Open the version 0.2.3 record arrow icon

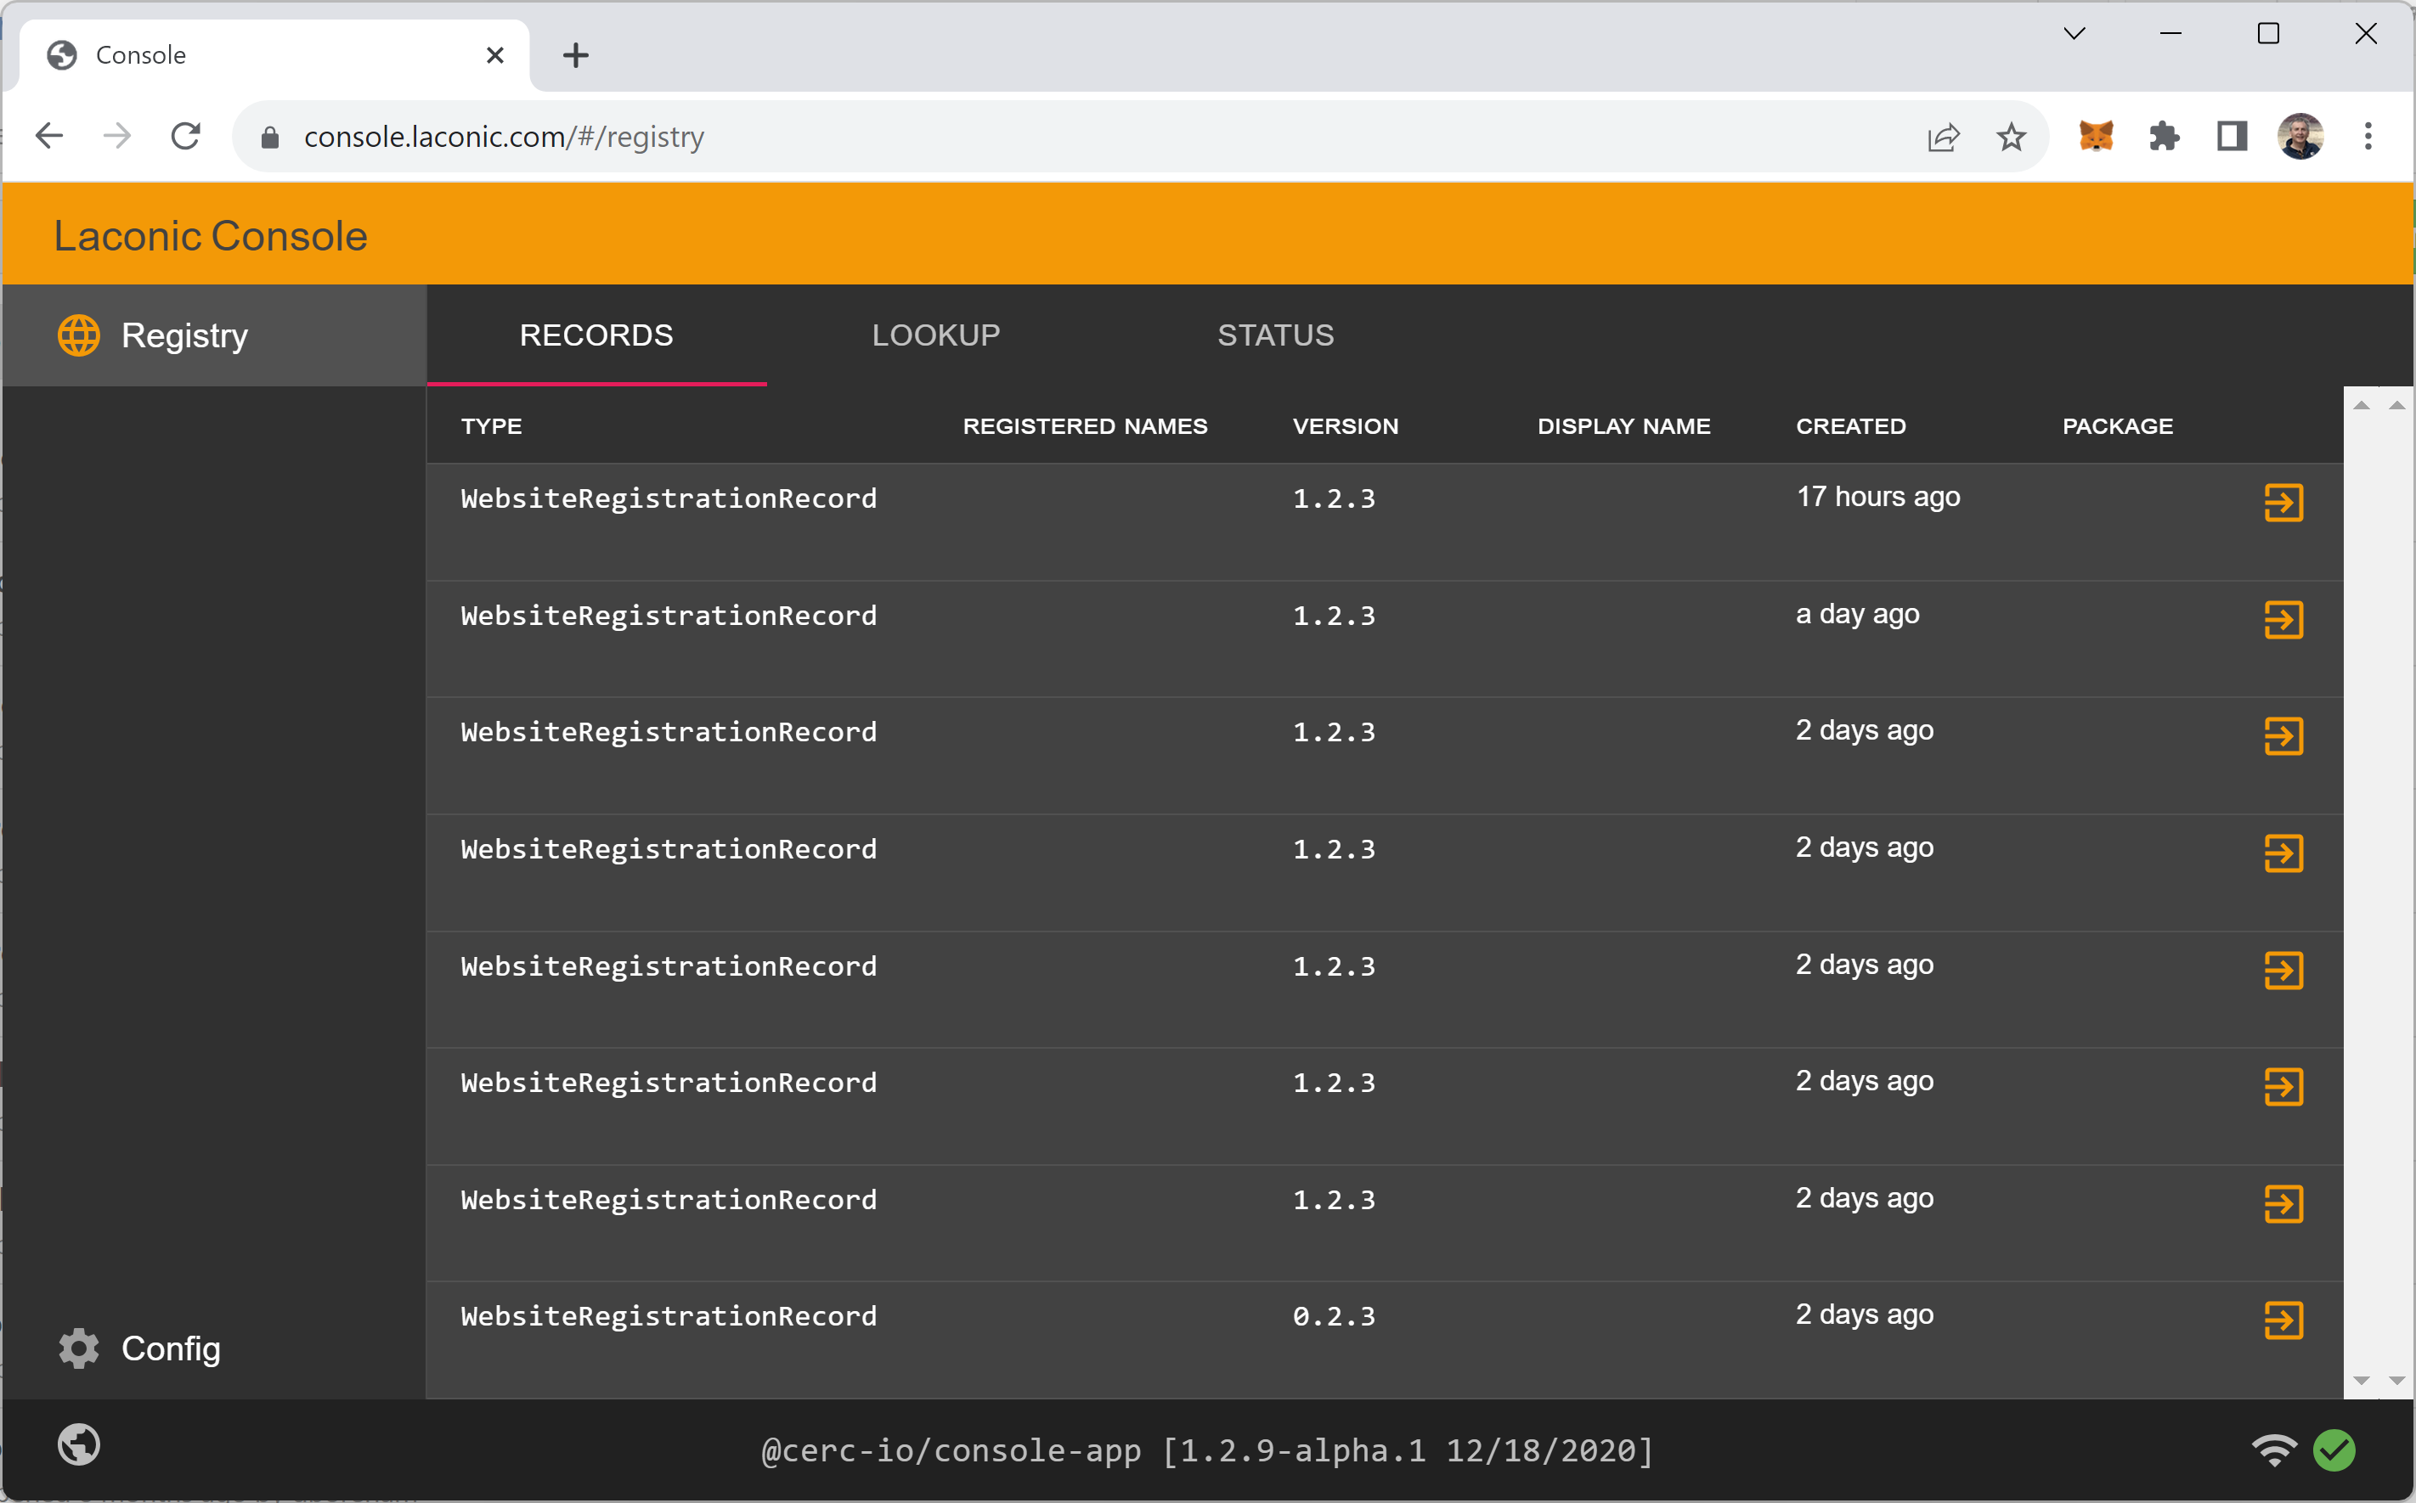[2283, 1320]
